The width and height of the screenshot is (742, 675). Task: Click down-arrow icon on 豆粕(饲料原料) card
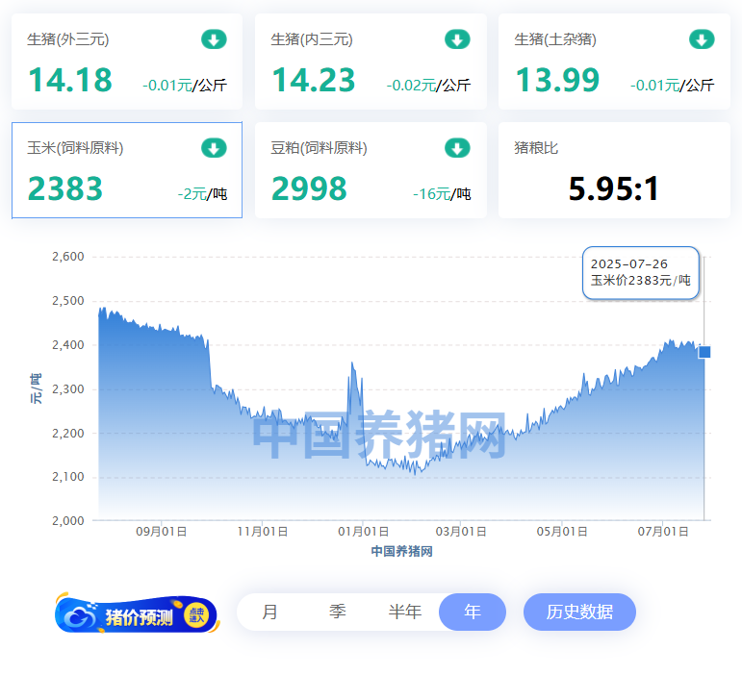(457, 148)
